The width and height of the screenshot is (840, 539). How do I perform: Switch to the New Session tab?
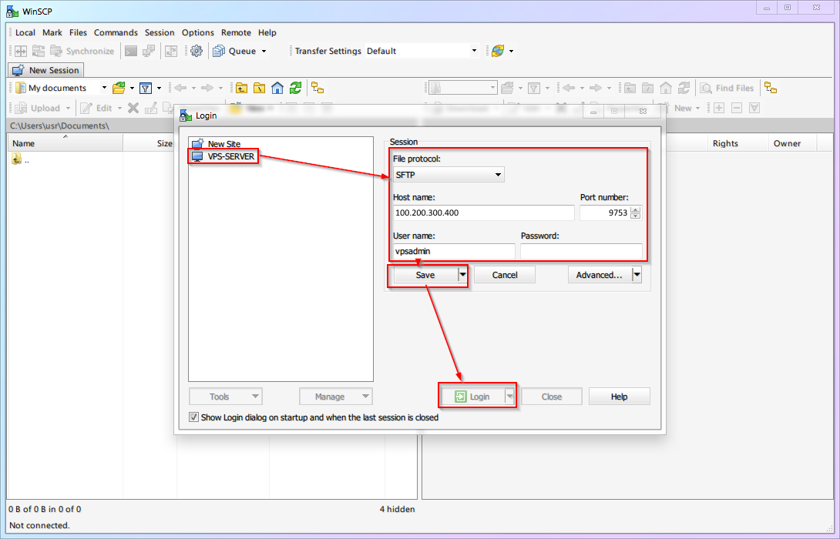pyautogui.click(x=46, y=70)
